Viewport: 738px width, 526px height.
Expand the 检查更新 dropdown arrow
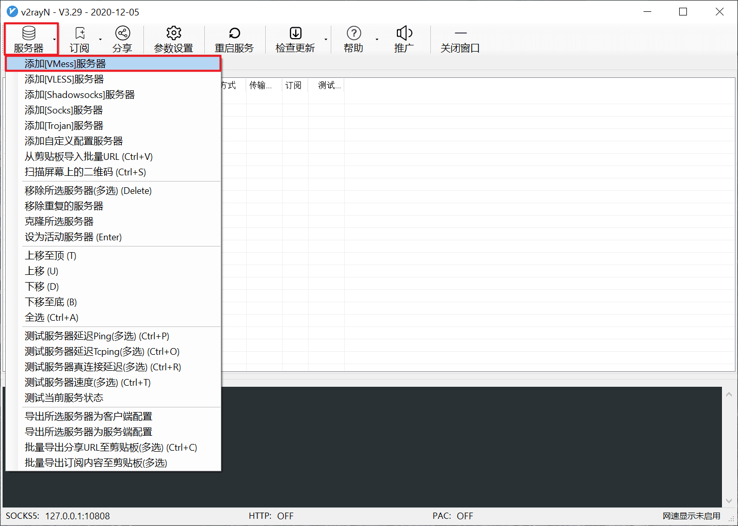pyautogui.click(x=326, y=39)
